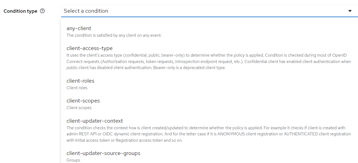358x163 pixels.
Task: Choose client-updater-context condition
Action: (95, 121)
